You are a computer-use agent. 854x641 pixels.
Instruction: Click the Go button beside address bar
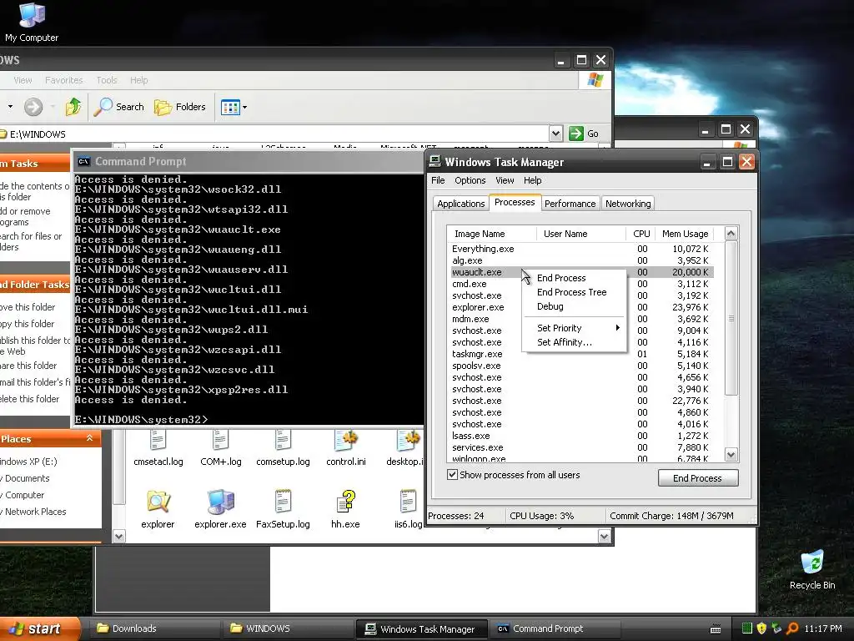(584, 134)
